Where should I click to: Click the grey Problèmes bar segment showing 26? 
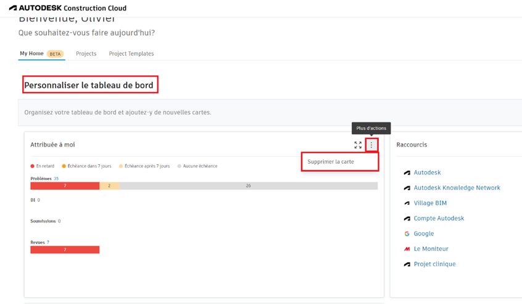click(x=248, y=186)
